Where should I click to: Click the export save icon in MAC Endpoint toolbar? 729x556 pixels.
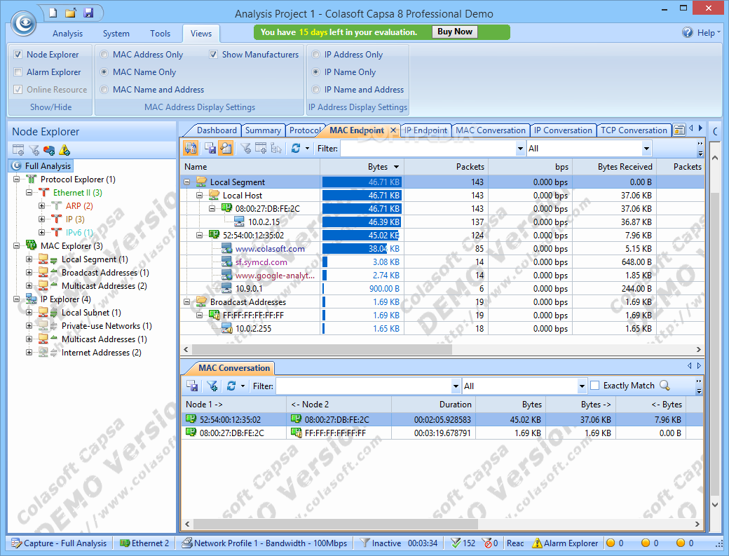pyautogui.click(x=210, y=149)
